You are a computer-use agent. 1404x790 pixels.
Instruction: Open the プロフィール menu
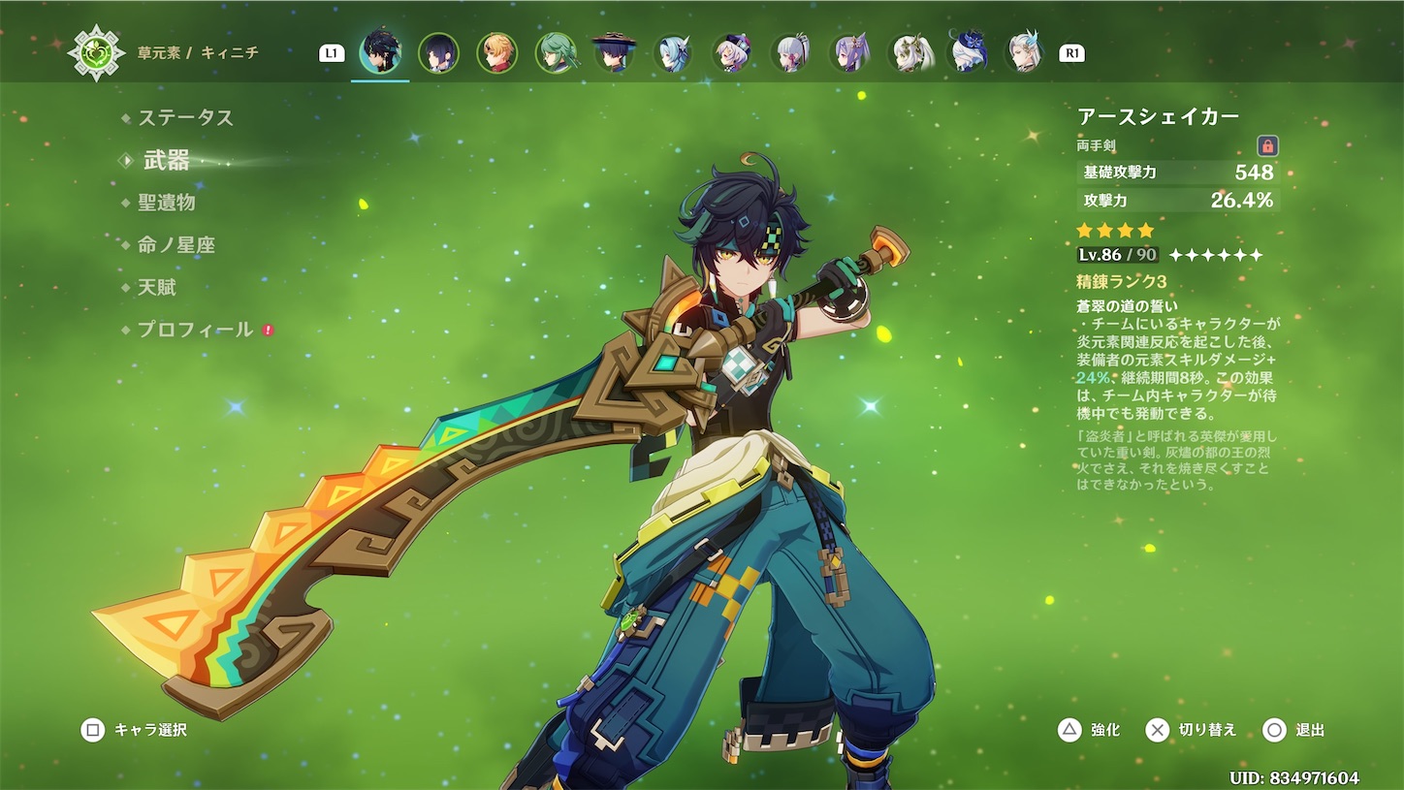tap(195, 330)
